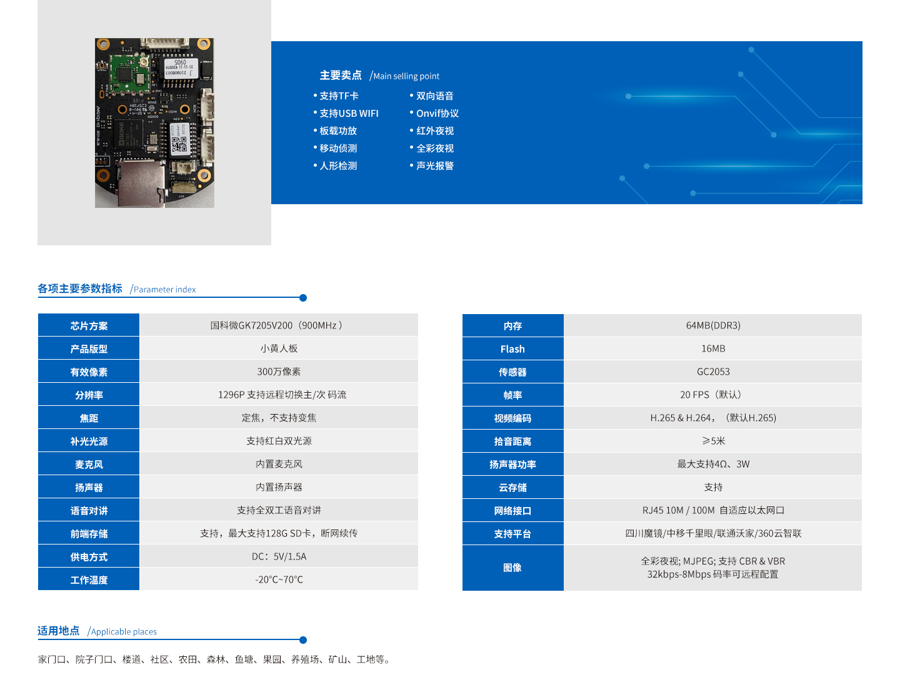Click the H.265 & H.264 codec value

713,418
